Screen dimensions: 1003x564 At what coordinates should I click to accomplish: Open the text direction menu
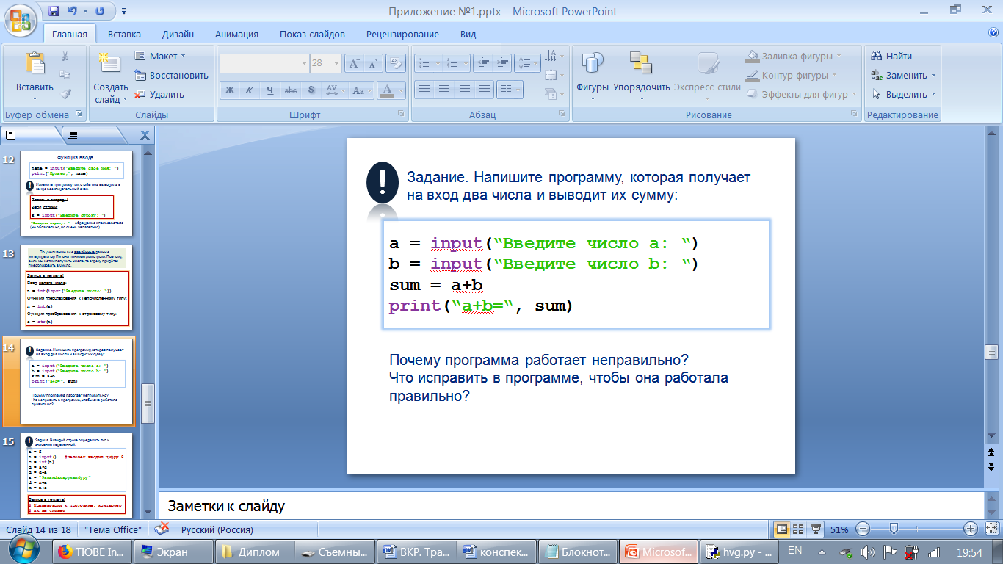[x=554, y=56]
